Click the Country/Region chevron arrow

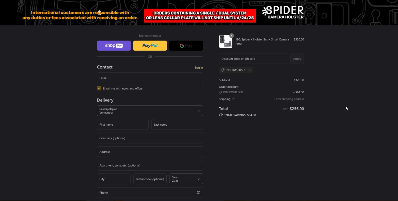198,111
